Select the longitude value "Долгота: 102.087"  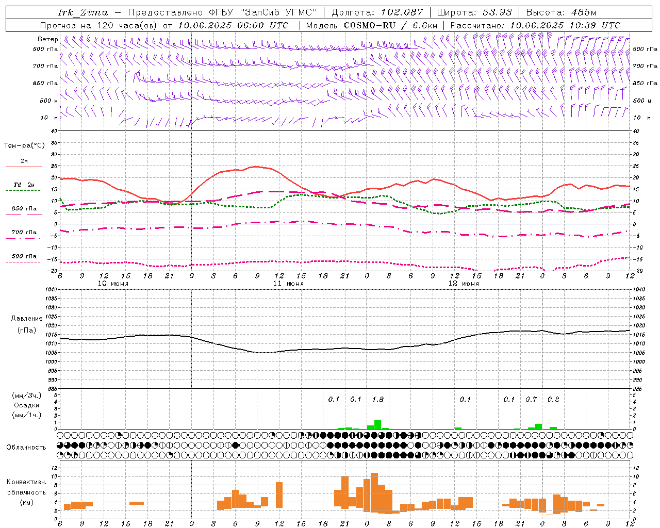point(377,12)
